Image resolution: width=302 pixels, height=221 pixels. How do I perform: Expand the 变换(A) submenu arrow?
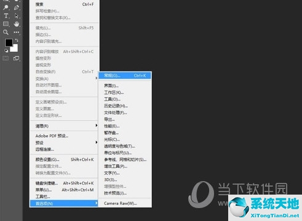click(x=96, y=78)
